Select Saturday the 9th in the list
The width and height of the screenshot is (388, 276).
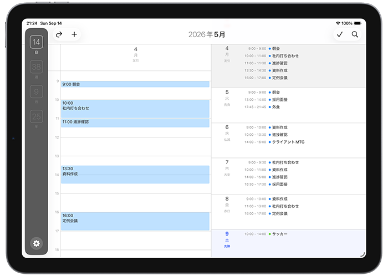227,237
